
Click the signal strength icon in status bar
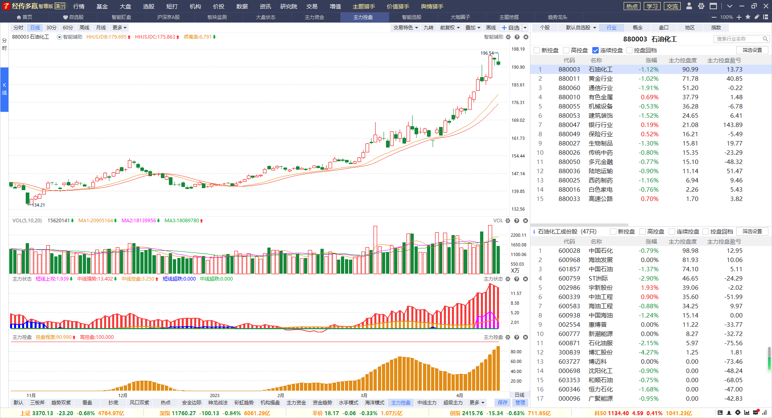click(764, 413)
